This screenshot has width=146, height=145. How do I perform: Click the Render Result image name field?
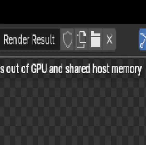[30, 39]
